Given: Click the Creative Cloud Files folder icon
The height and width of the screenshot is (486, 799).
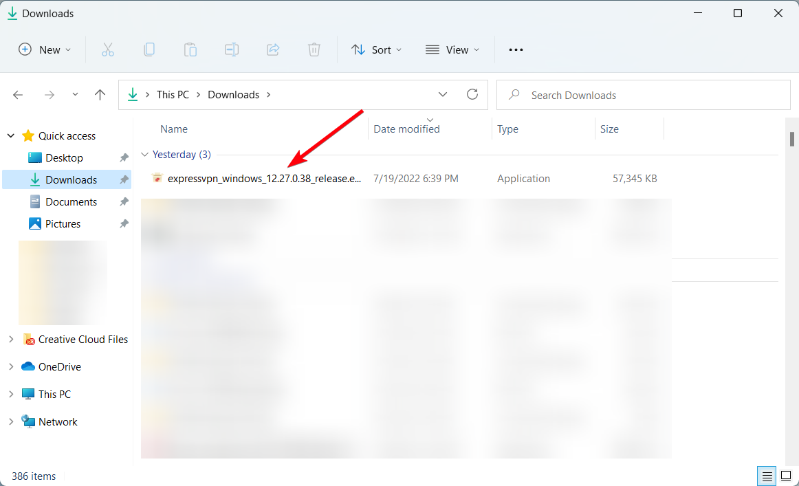Looking at the screenshot, I should coord(29,340).
